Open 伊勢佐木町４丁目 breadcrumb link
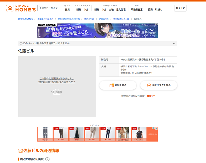 coord(121,19)
